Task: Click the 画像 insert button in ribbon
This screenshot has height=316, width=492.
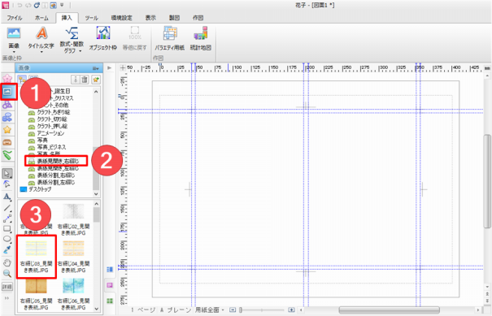Action: pos(14,39)
